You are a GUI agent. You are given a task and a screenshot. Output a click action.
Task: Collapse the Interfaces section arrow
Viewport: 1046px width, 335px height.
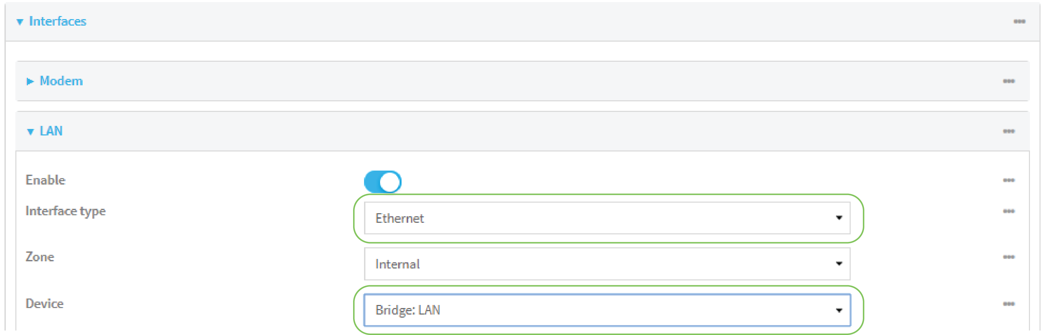(x=19, y=22)
